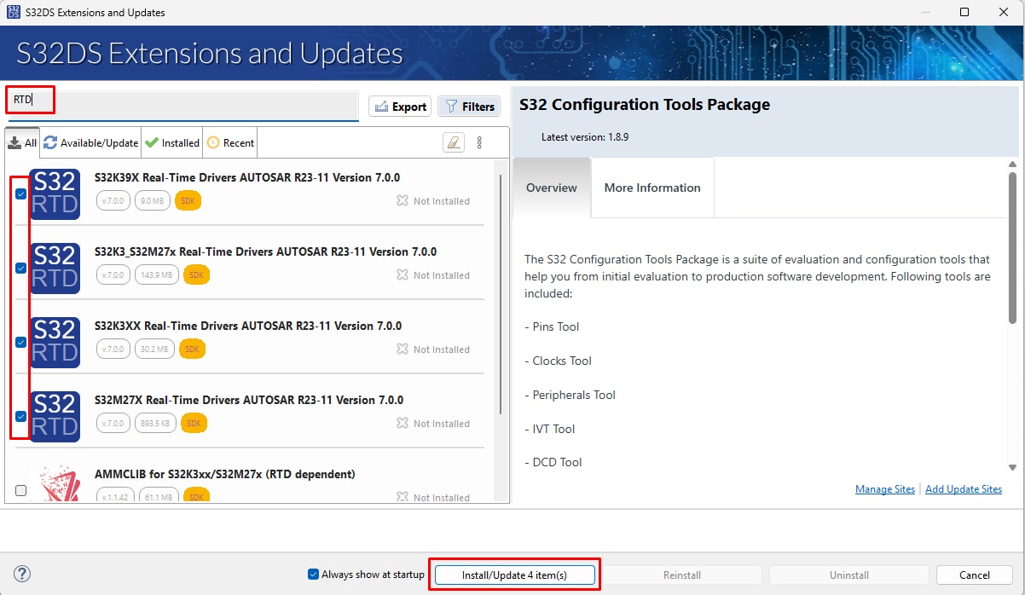Screen dimensions: 1025x595
Task: Switch to the Installed tab
Action: (171, 142)
